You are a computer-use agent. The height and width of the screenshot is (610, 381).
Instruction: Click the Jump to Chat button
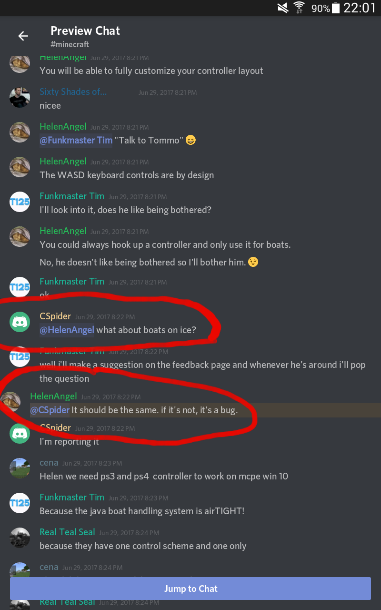pos(190,589)
